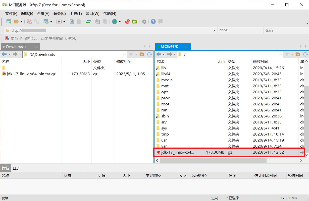Open options with the gear icon
309x201 pixels.
click(144, 22)
